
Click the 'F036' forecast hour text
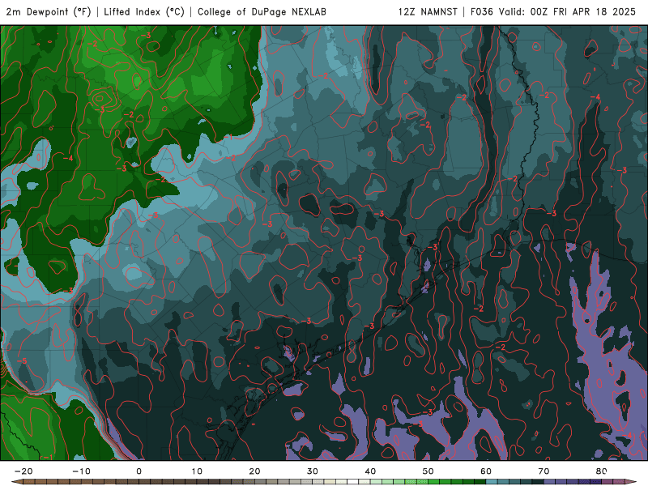[x=481, y=12]
